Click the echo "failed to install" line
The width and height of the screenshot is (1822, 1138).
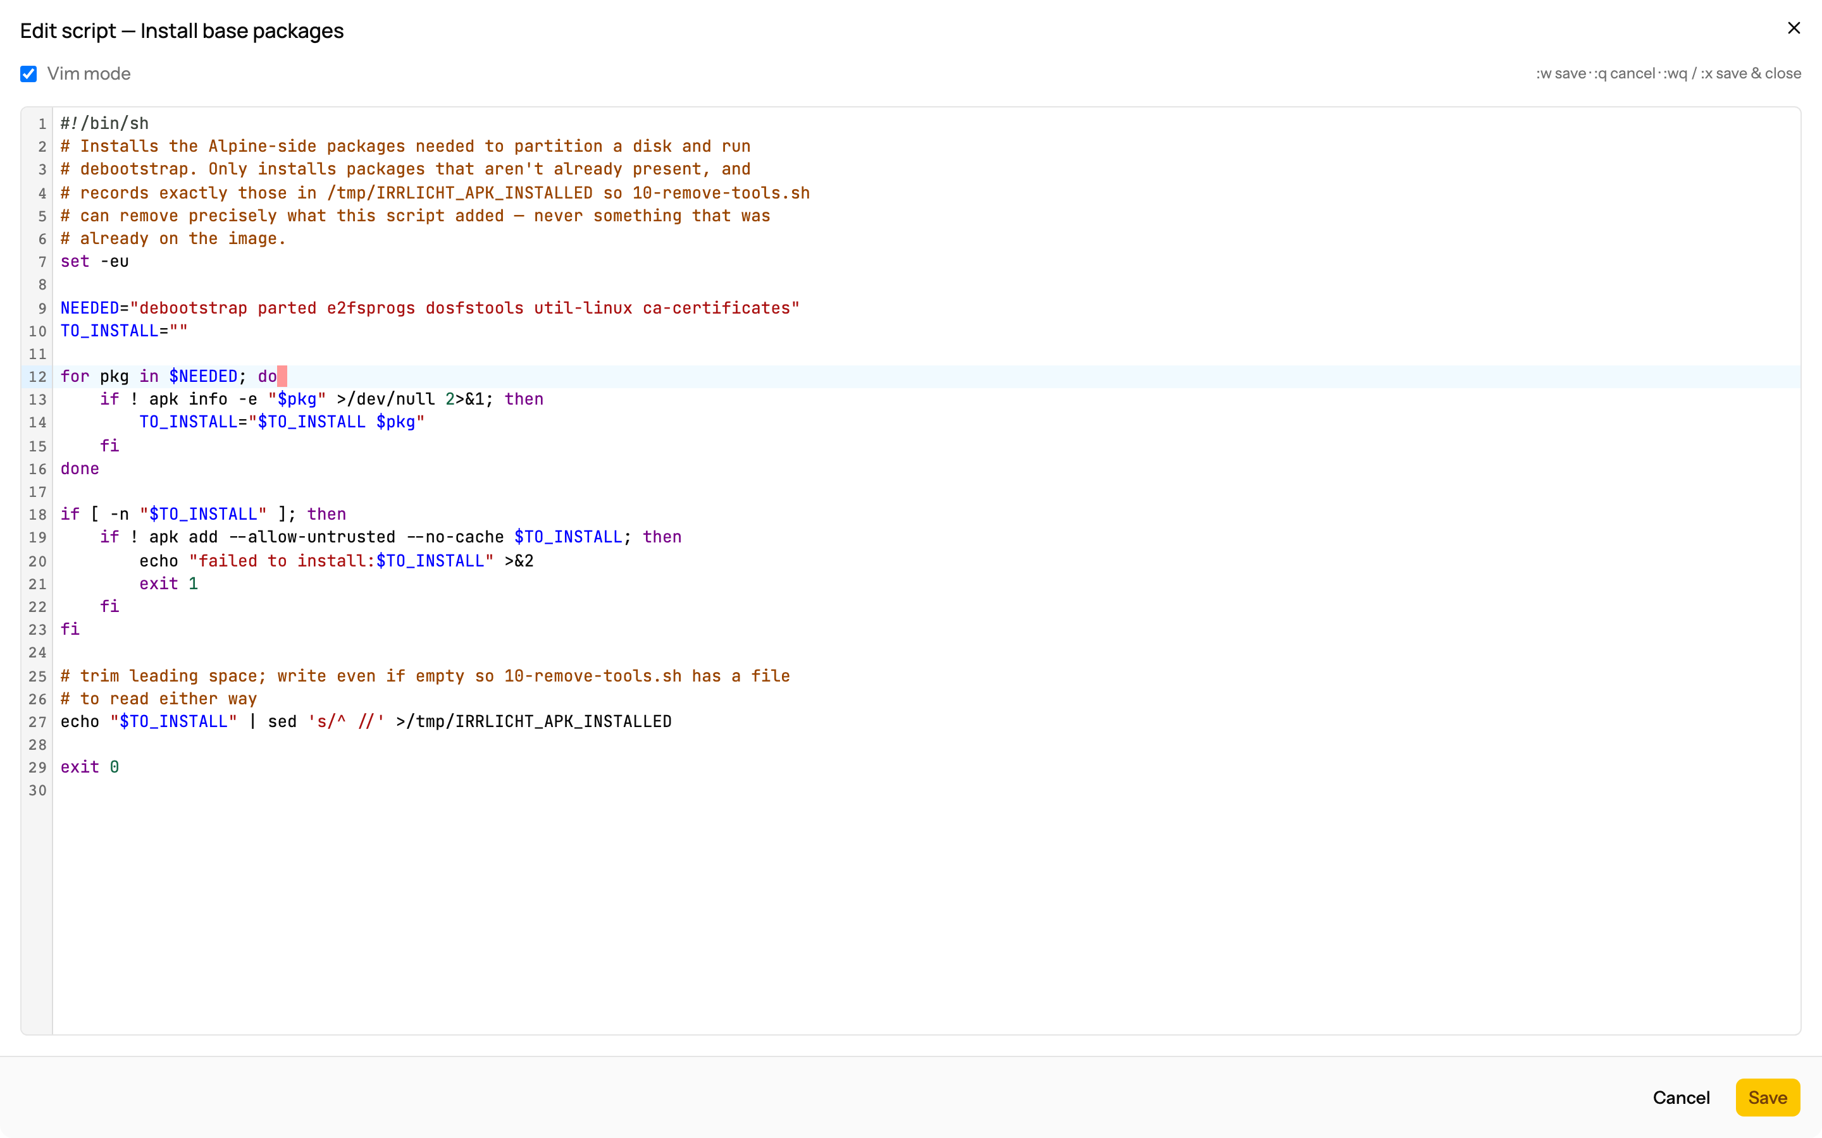tap(337, 561)
